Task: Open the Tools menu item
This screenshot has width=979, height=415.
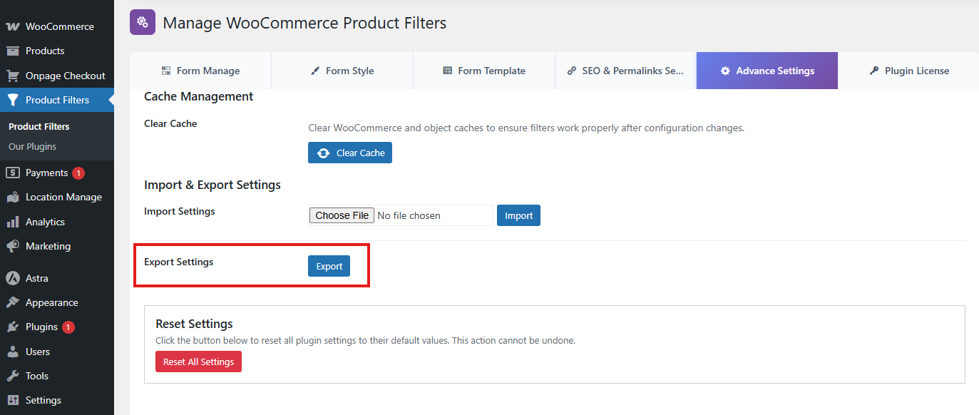Action: click(x=57, y=376)
